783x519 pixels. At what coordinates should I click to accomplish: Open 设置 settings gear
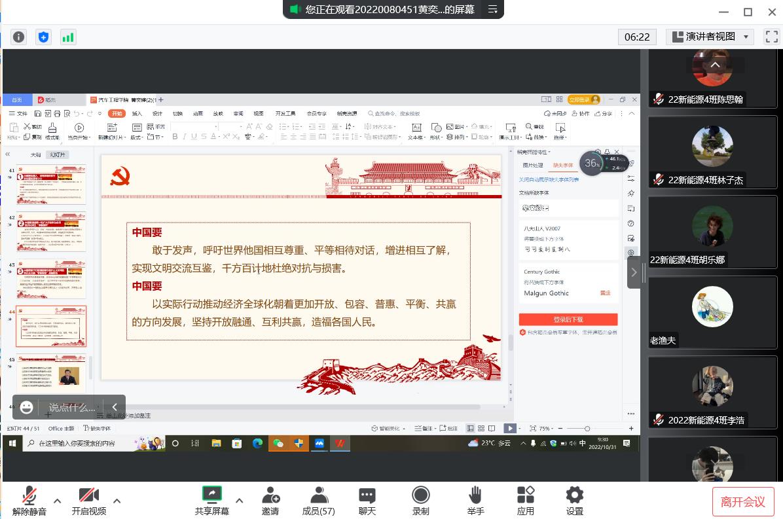click(575, 501)
